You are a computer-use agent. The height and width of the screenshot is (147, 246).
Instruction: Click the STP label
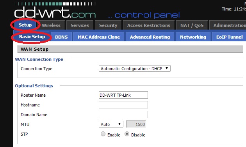[24, 134]
